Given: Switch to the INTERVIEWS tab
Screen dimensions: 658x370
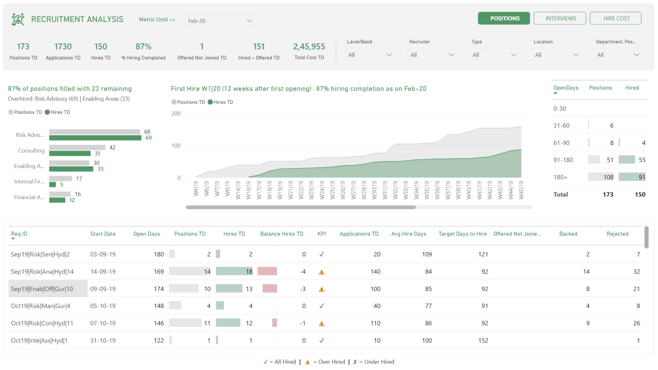Looking at the screenshot, I should [x=560, y=18].
